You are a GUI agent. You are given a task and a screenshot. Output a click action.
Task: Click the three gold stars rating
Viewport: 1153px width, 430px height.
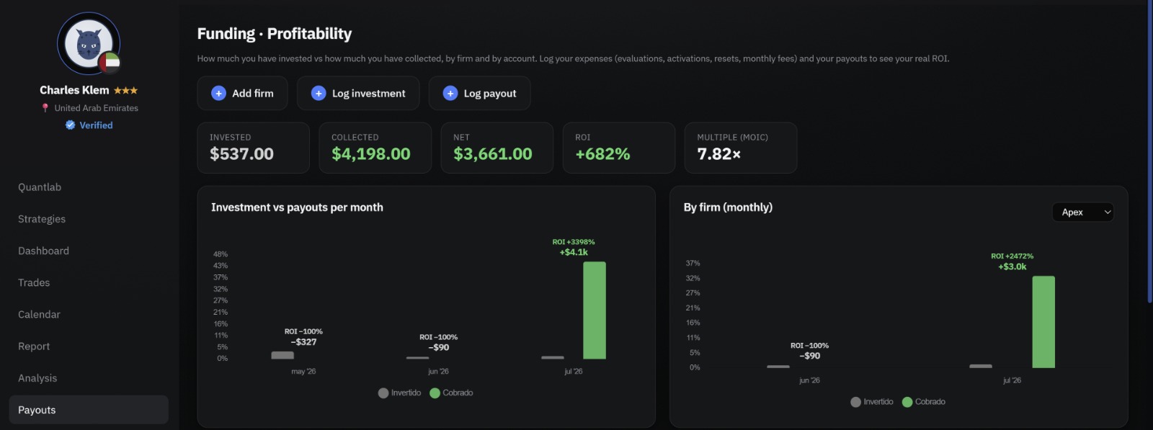point(125,91)
